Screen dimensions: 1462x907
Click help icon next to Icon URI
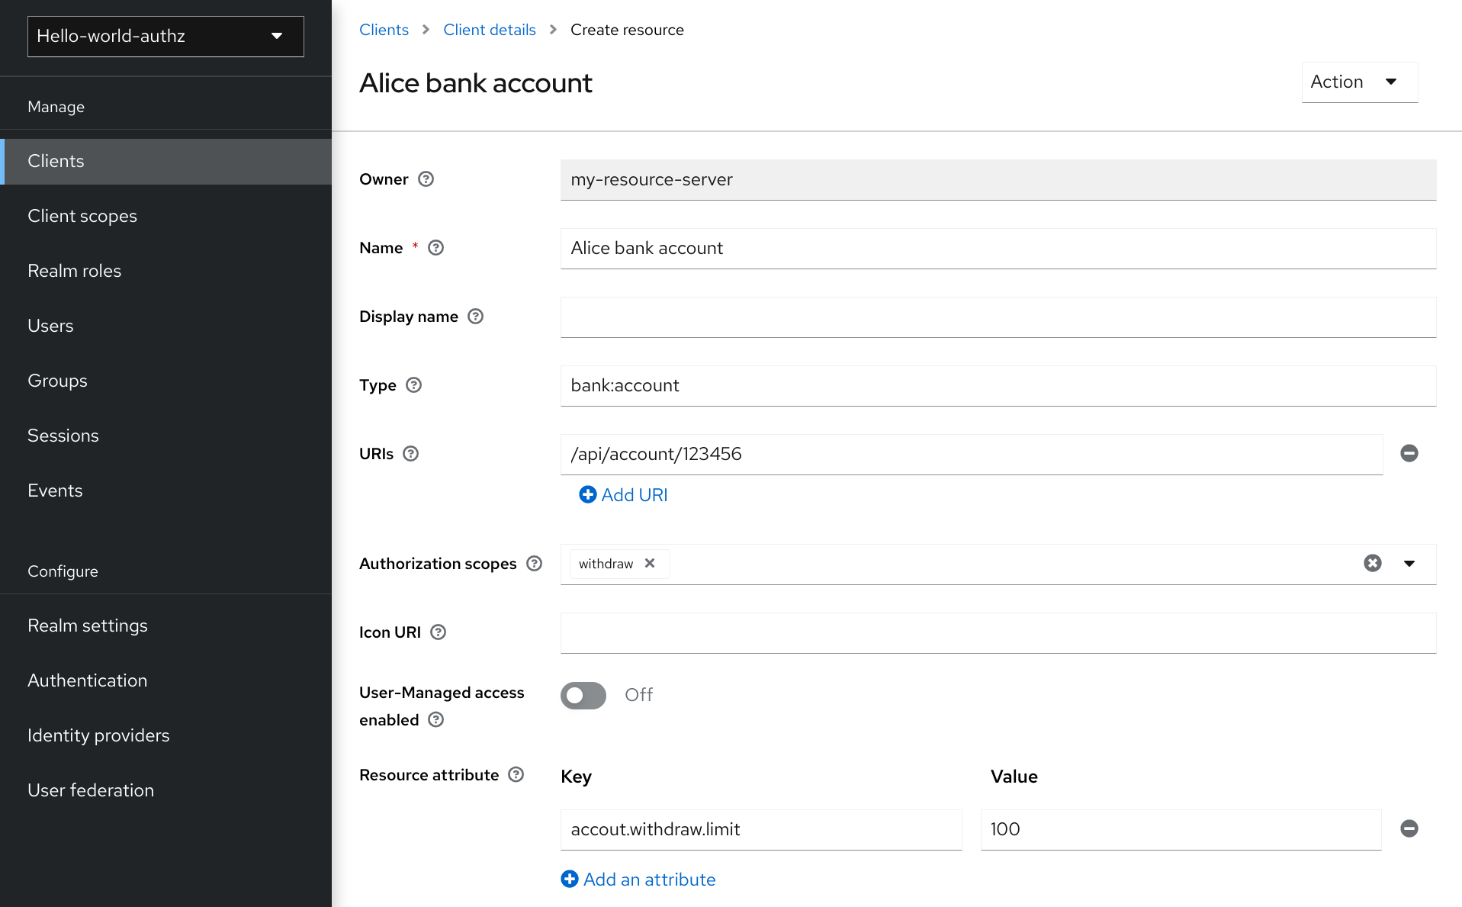coord(438,632)
